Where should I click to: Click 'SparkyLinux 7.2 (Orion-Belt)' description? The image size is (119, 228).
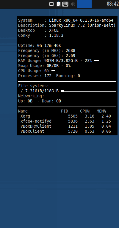[82, 26]
